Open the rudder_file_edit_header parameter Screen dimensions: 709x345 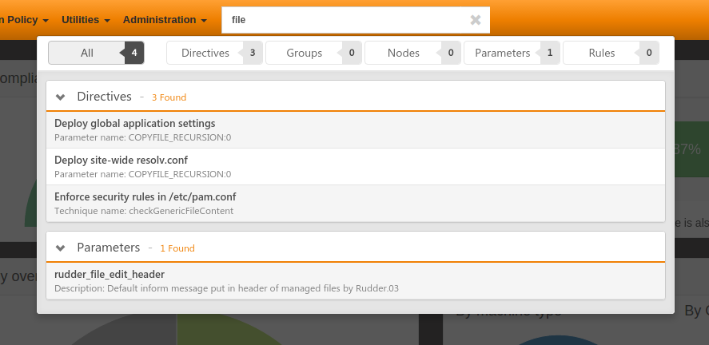[110, 274]
